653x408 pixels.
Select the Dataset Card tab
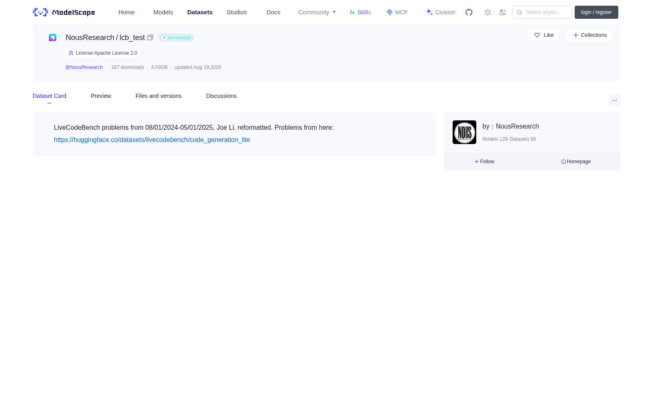[x=49, y=96]
